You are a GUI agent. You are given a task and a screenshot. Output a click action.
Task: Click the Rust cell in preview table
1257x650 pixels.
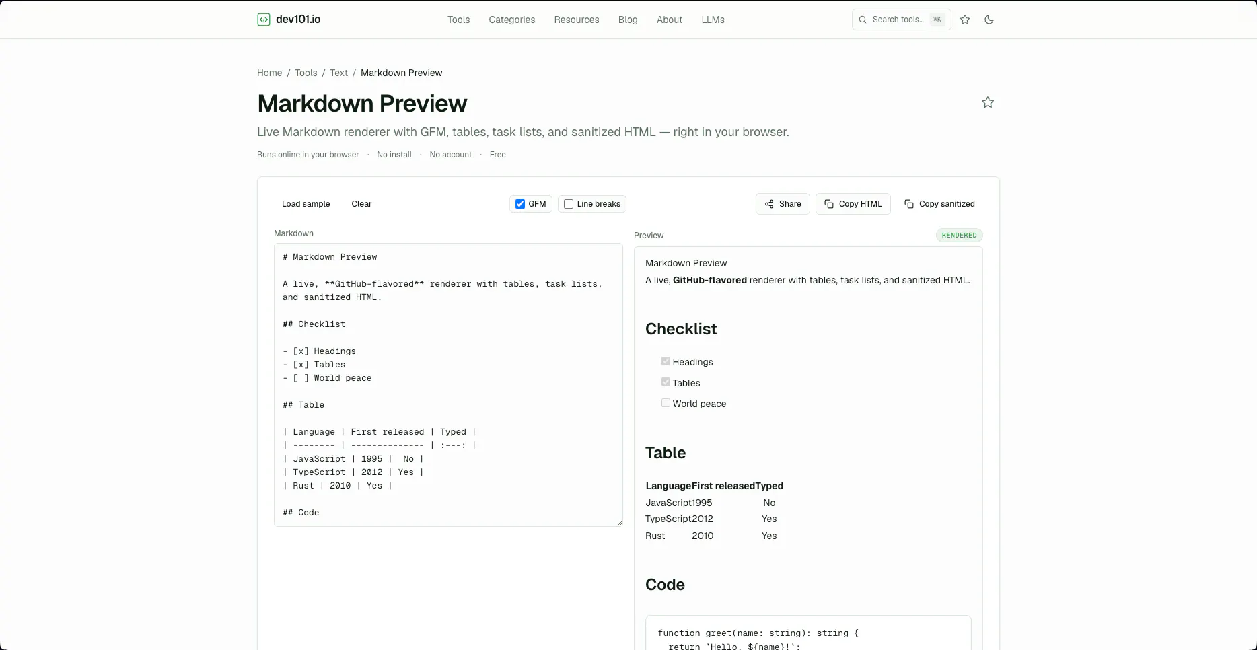click(x=655, y=536)
